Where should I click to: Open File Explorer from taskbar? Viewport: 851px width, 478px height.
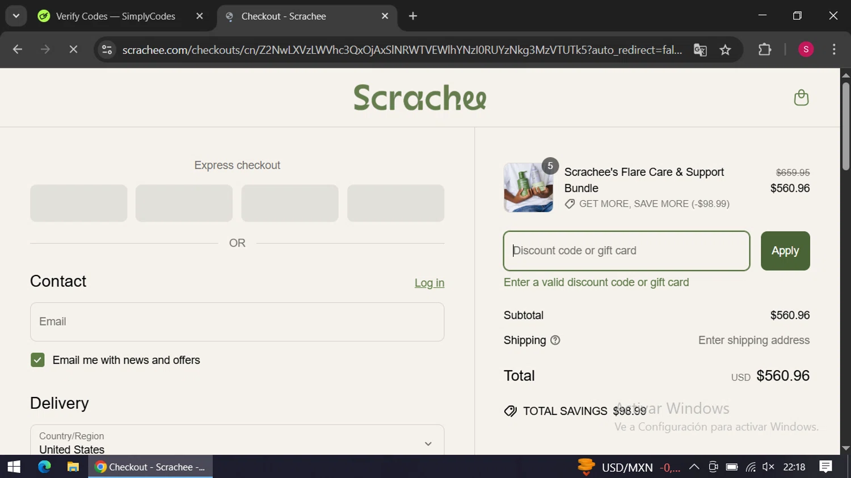coord(73,467)
